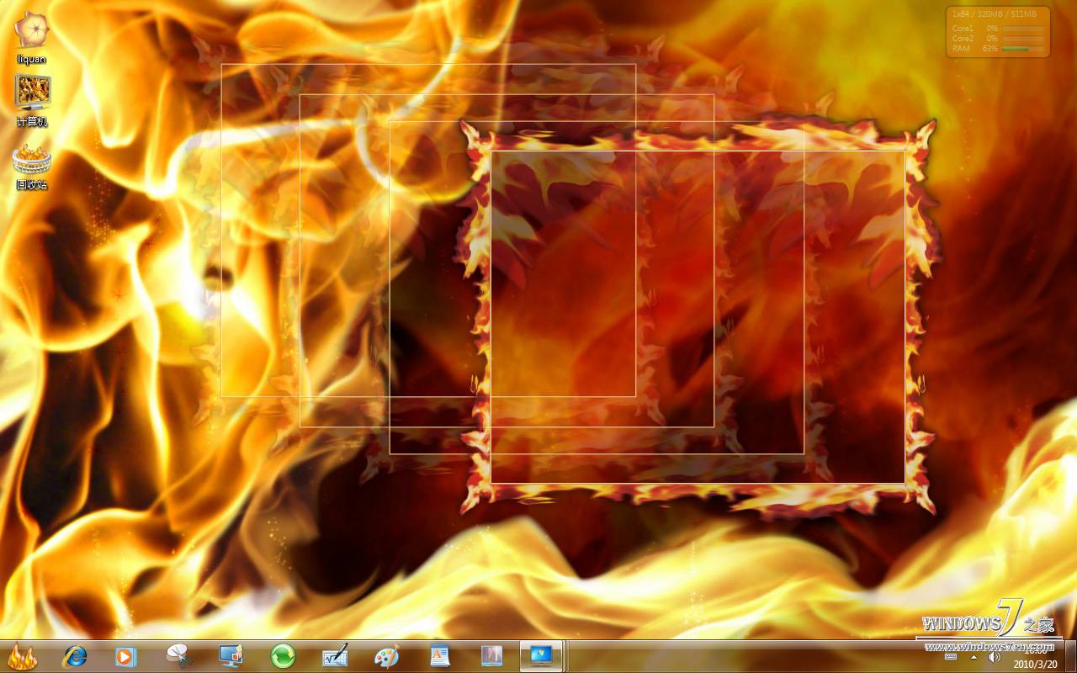Click the "Core1" label in gadget

pos(963,29)
